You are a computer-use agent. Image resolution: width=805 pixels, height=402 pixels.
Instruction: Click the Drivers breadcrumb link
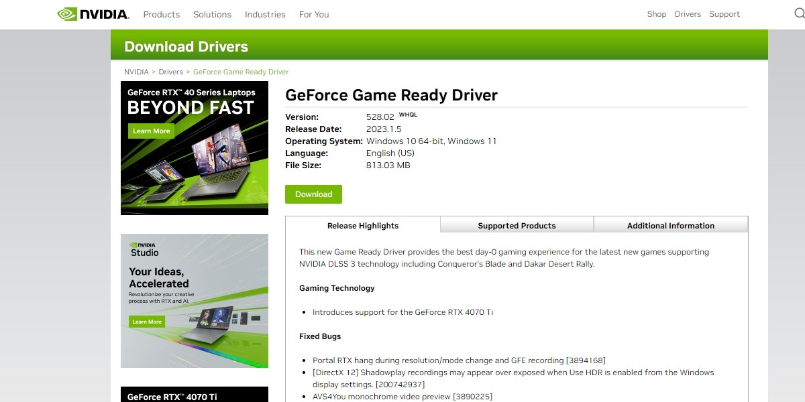pyautogui.click(x=171, y=72)
